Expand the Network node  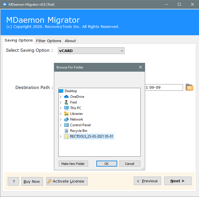pos(61,119)
